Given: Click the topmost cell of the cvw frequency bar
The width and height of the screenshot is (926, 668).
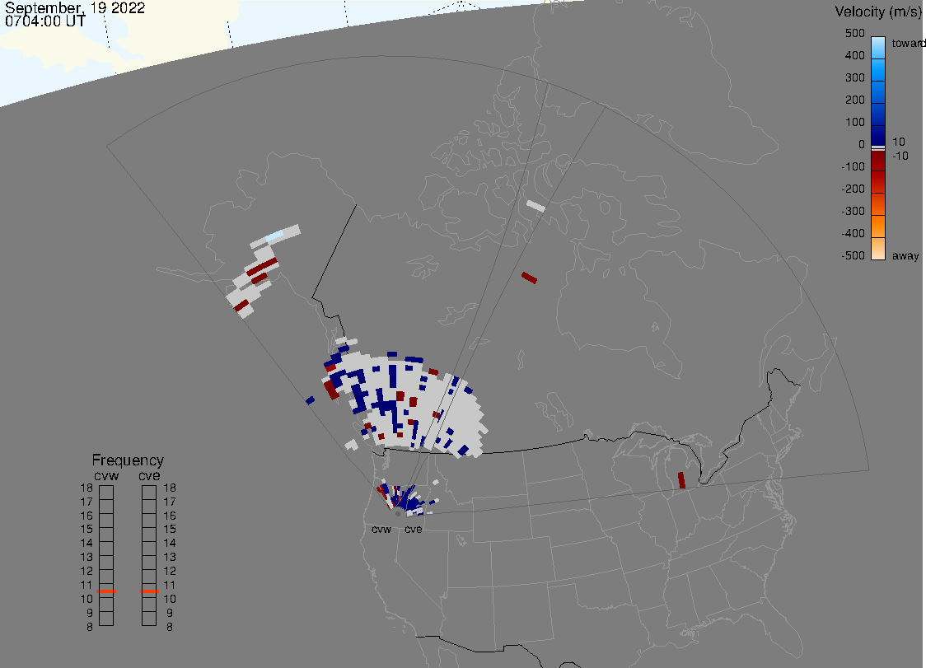Looking at the screenshot, I should (x=106, y=492).
